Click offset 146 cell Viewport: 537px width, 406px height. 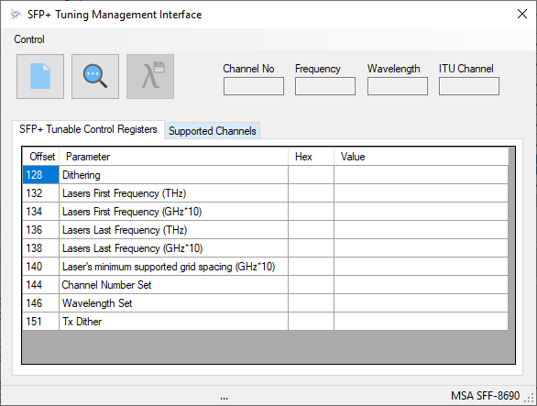pyautogui.click(x=41, y=303)
